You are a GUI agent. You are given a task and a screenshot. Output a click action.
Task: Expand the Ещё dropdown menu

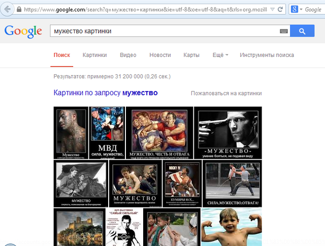[x=220, y=55]
